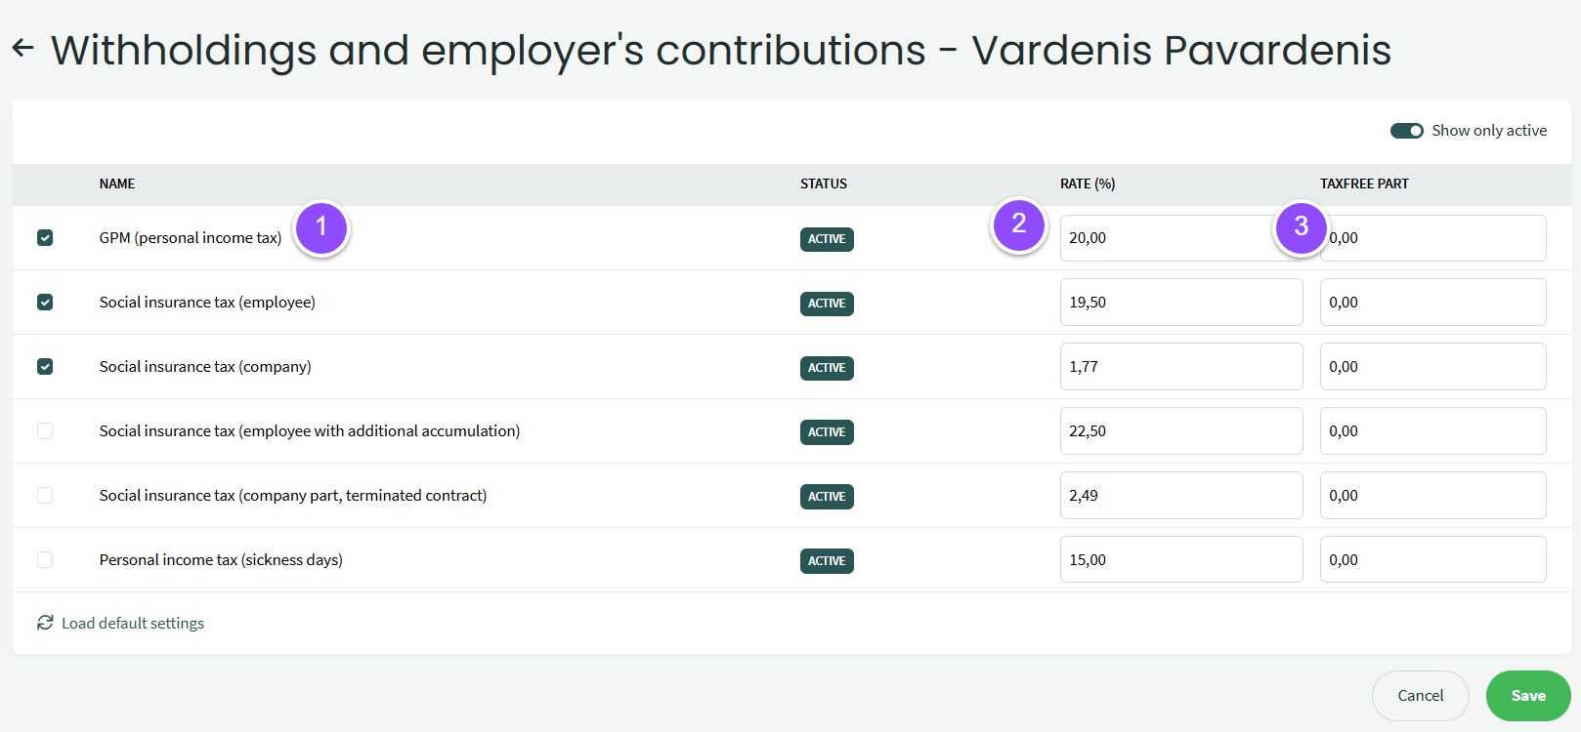This screenshot has height=732, width=1581.
Task: Click the Cancel button
Action: click(1420, 696)
